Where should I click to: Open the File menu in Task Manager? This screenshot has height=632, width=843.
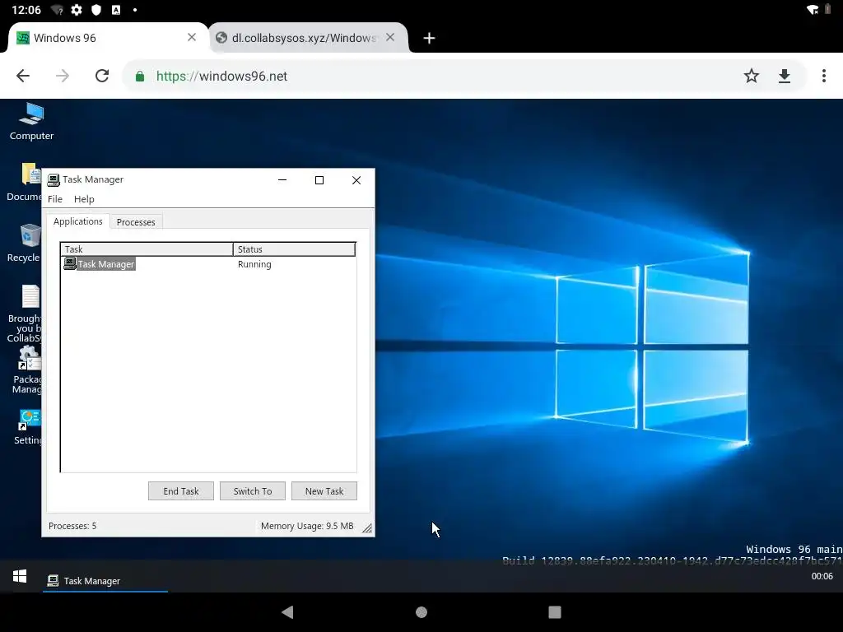pyautogui.click(x=55, y=199)
